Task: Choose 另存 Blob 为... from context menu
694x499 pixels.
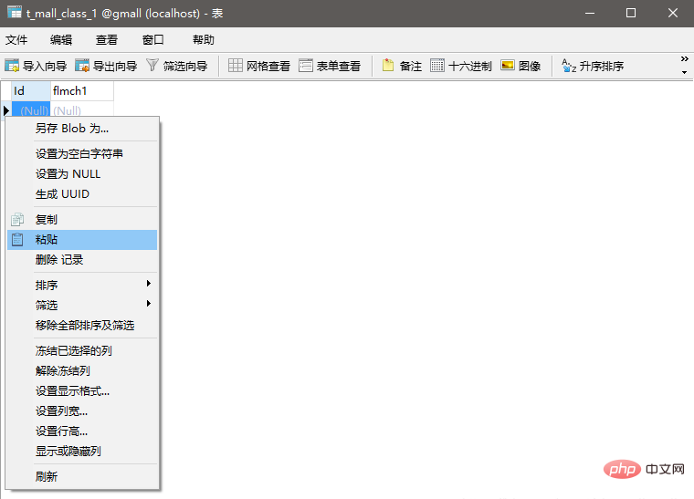Action: coord(82,129)
